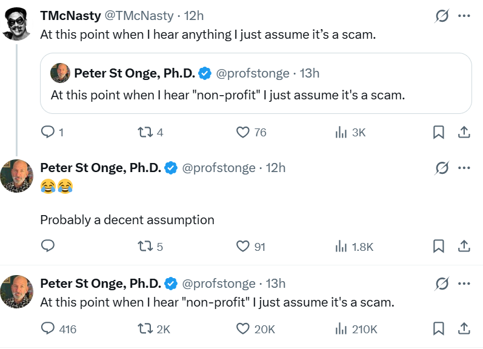Screen dimensions: 483x349
Task: Like the 'Probably a decent assumption' tweet
Action: point(243,245)
